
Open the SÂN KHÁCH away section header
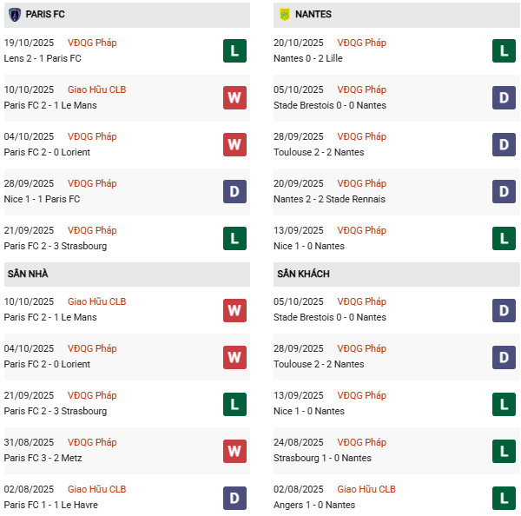[x=304, y=274]
